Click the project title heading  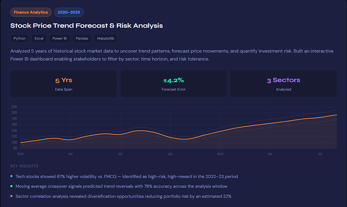pyautogui.click(x=86, y=25)
